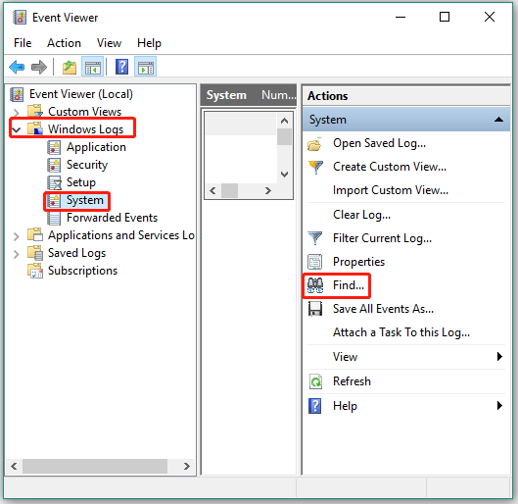Viewport: 518px width, 504px height.
Task: Click the green Refresh icon
Action: tap(315, 381)
